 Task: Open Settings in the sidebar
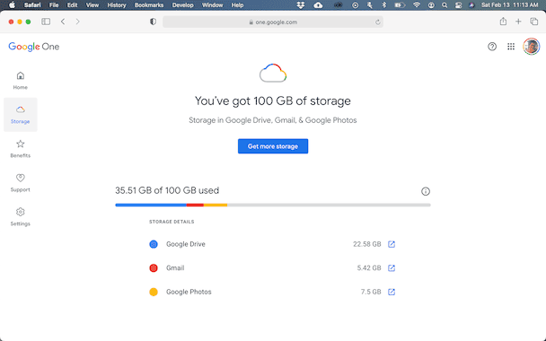[x=20, y=217]
